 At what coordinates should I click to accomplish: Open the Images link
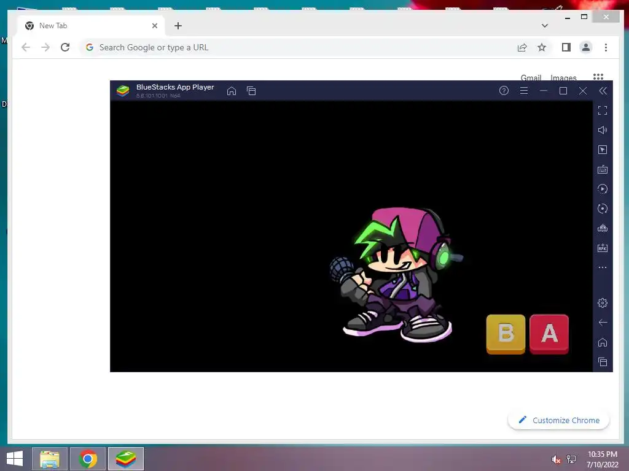(563, 77)
